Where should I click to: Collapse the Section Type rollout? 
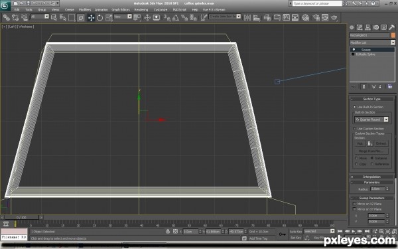point(371,99)
